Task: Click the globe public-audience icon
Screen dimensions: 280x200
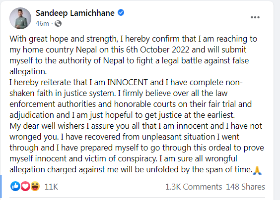Action: (58, 23)
